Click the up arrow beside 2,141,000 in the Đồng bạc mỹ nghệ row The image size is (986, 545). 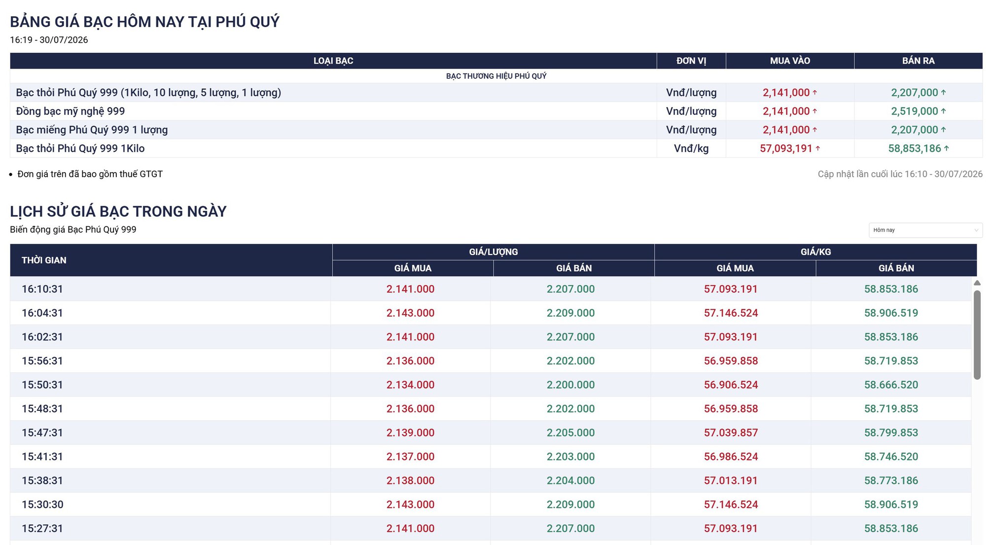[x=815, y=111]
